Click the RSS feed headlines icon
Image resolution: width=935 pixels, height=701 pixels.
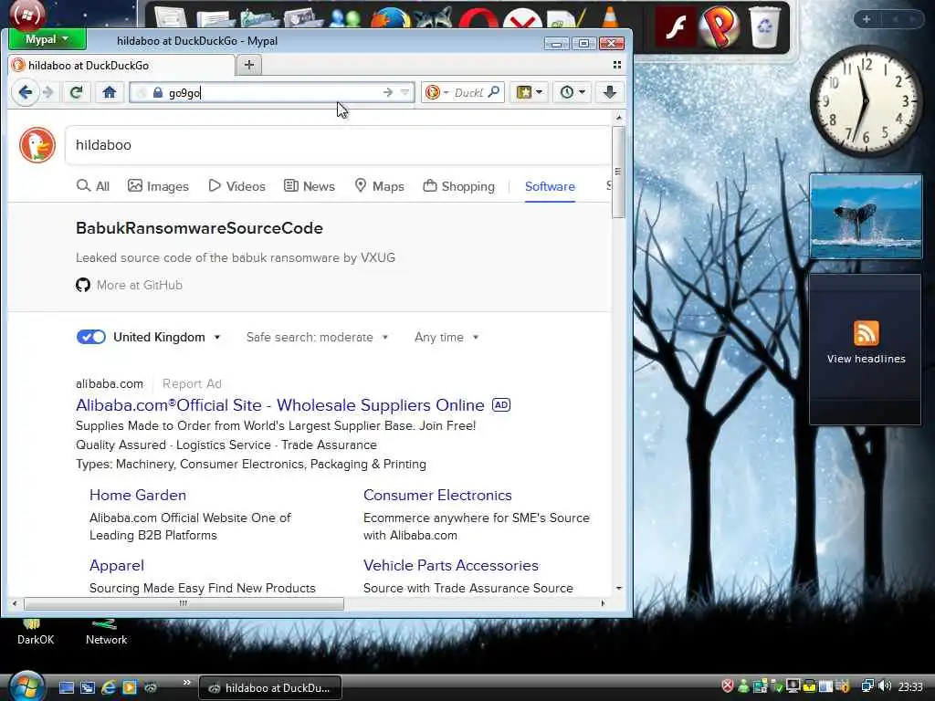[x=866, y=333]
